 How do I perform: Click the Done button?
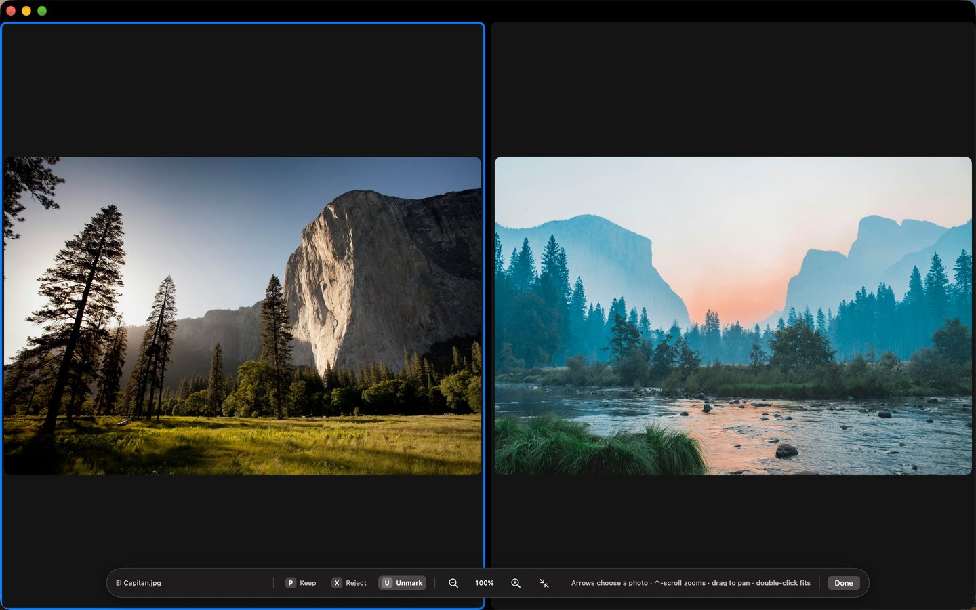click(844, 583)
